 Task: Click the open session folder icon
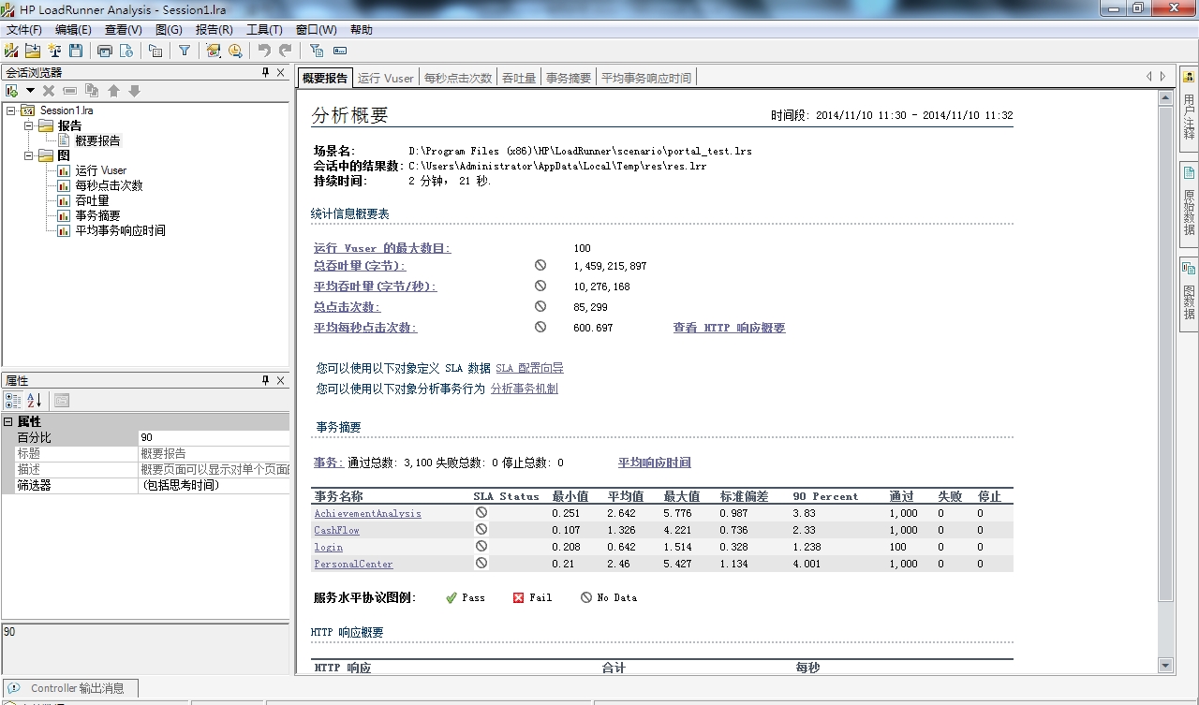pyautogui.click(x=33, y=51)
